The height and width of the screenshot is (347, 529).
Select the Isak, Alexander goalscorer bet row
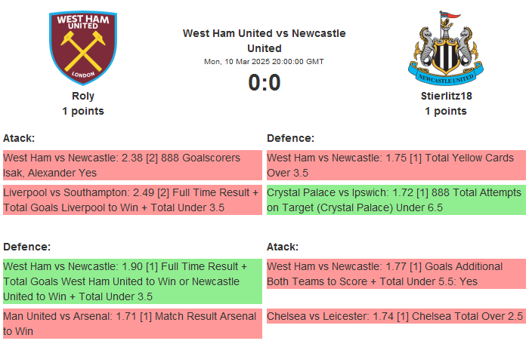coord(132,165)
